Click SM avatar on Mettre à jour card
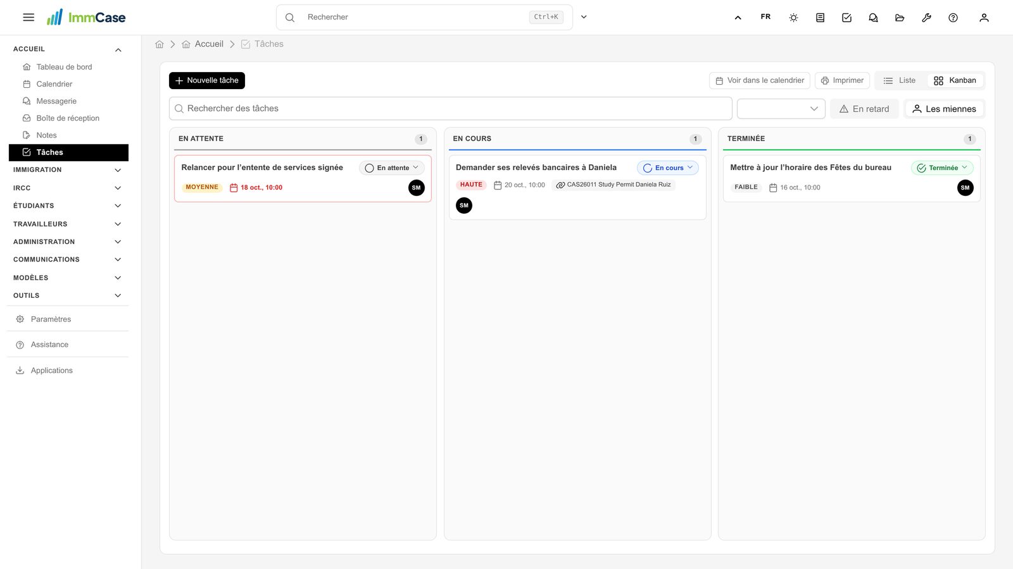This screenshot has width=1013, height=569. click(966, 188)
